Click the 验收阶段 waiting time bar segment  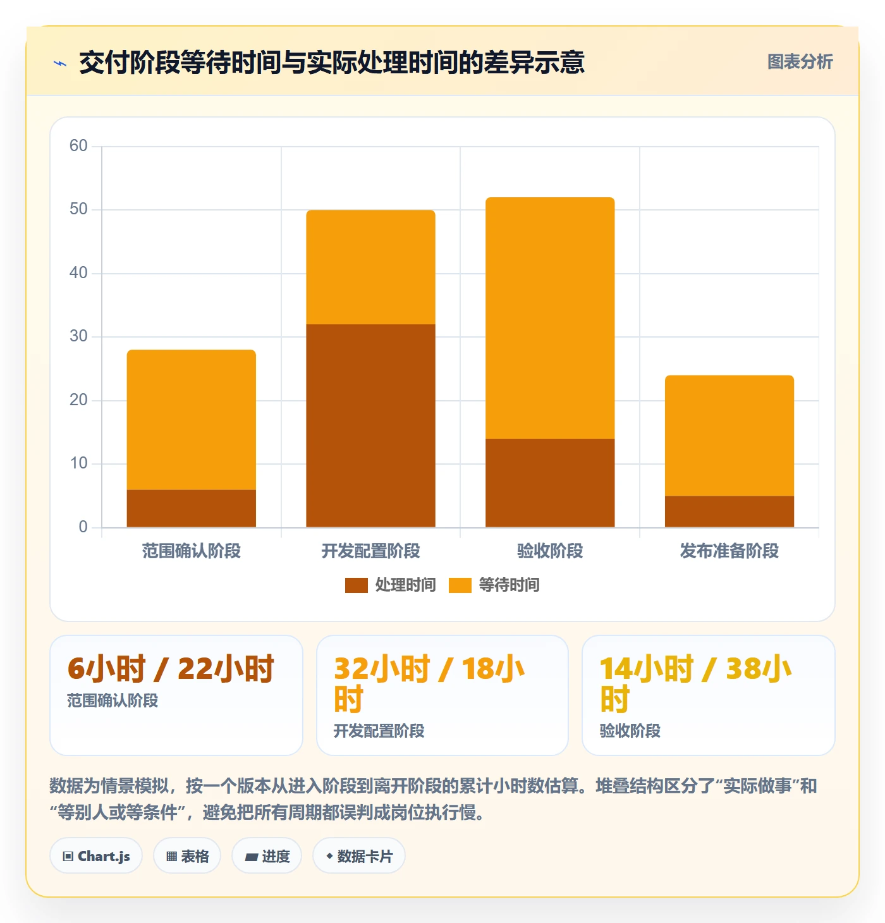coord(550,318)
